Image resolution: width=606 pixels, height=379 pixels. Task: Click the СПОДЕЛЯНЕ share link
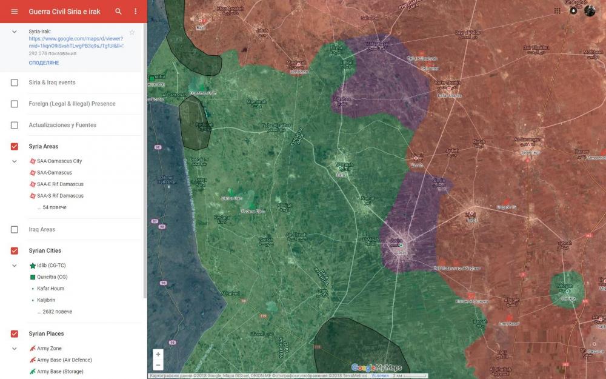click(44, 63)
